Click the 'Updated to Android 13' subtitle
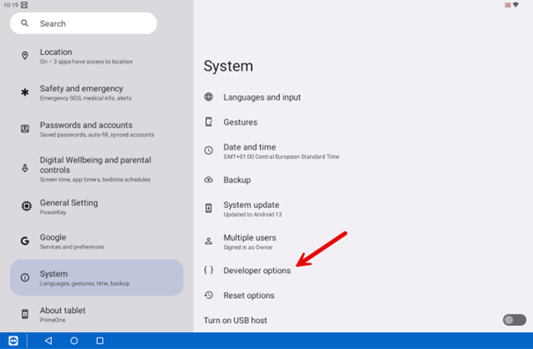This screenshot has height=349, width=533. [x=253, y=214]
